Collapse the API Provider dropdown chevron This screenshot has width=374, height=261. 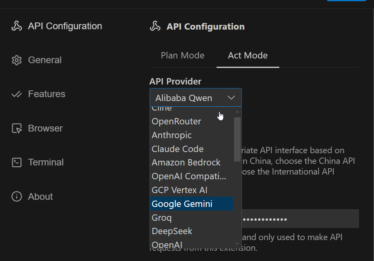click(x=231, y=98)
